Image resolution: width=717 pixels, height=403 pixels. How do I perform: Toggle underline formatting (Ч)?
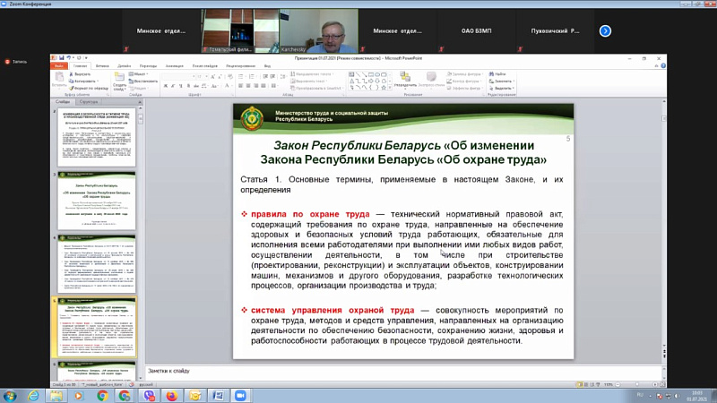click(x=181, y=85)
